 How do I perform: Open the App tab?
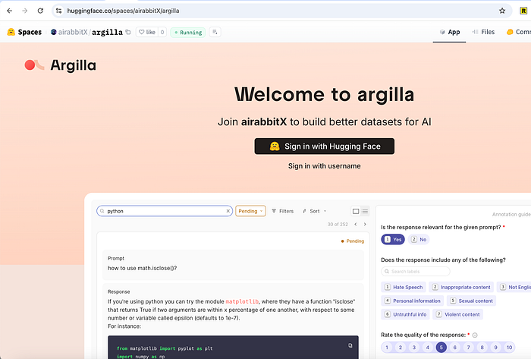click(449, 33)
